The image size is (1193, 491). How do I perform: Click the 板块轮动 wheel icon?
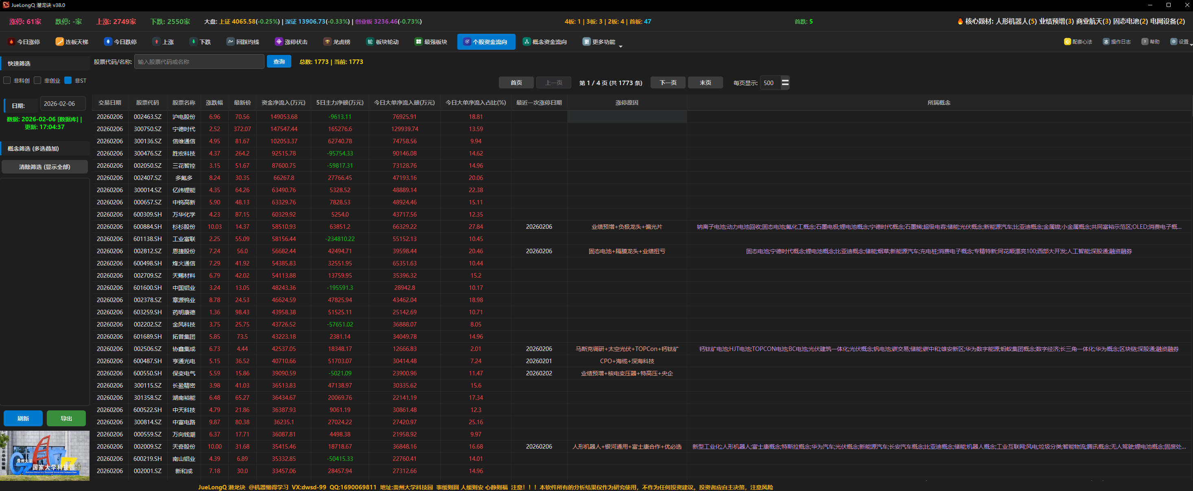tap(370, 42)
